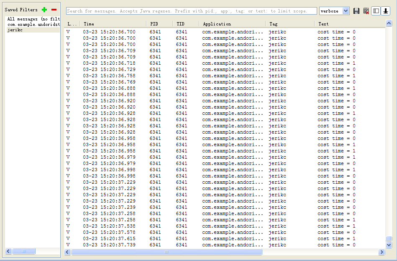Select the log row timed 15:20:37.615
397x261 pixels.
[225, 238]
